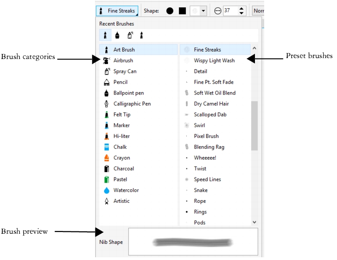This screenshot has width=337, height=260.
Task: Open the Fine Streaks brush picker
Action: [117, 11]
